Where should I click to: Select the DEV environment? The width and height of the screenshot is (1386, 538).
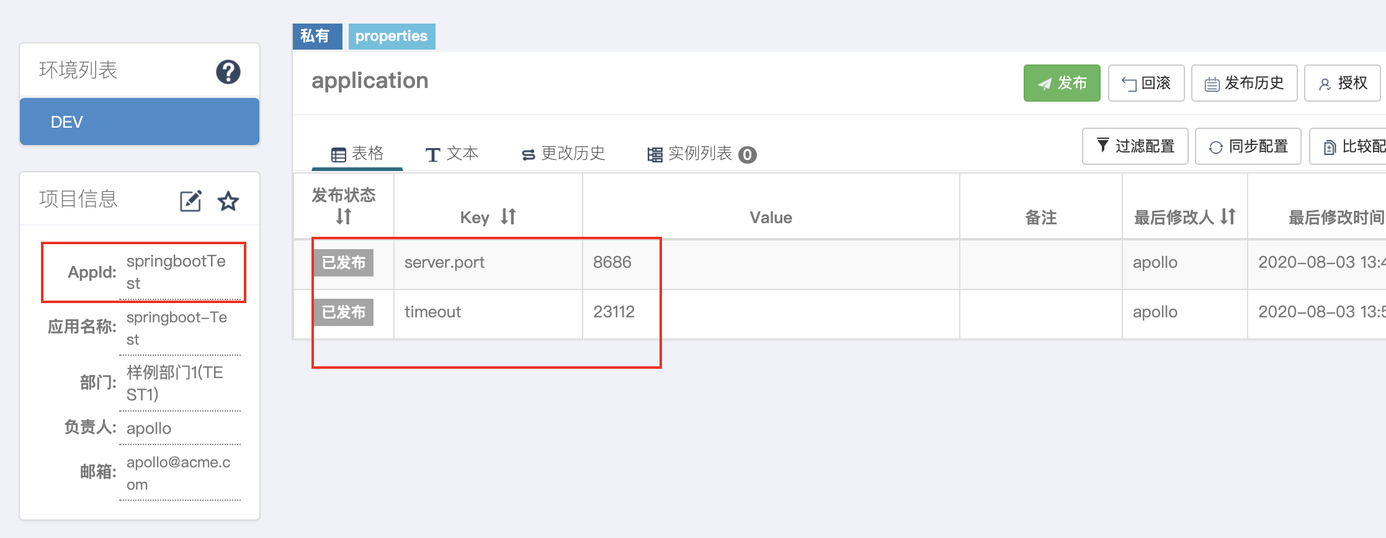(140, 121)
